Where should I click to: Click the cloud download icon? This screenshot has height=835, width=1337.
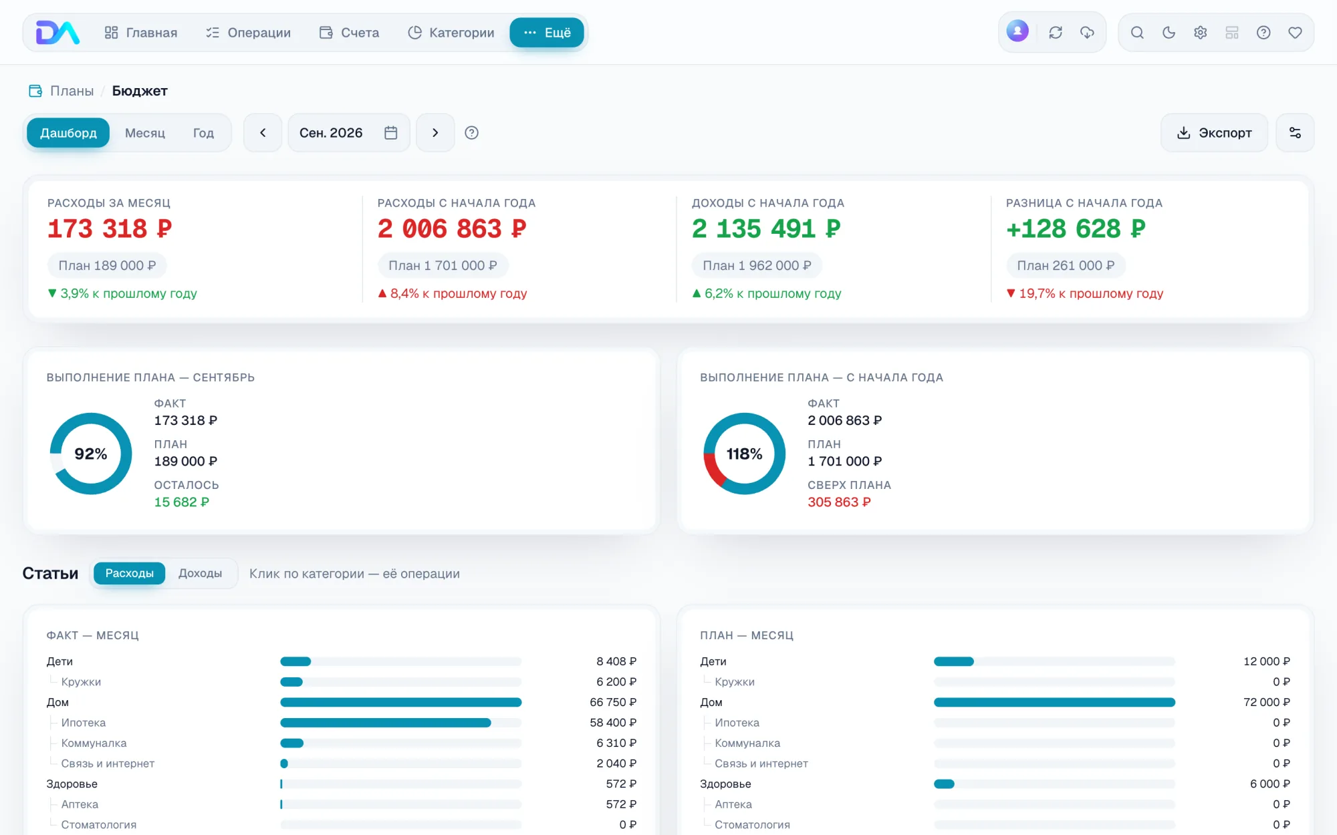(x=1087, y=32)
